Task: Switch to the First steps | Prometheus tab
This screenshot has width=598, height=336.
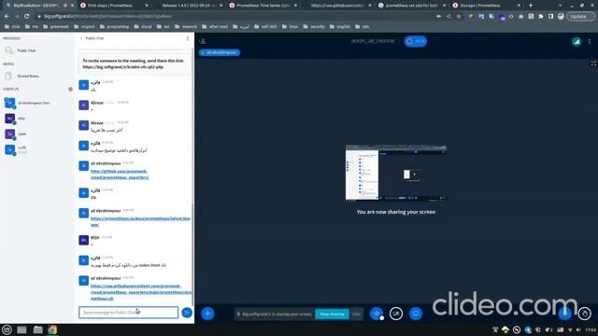Action: tap(113, 6)
